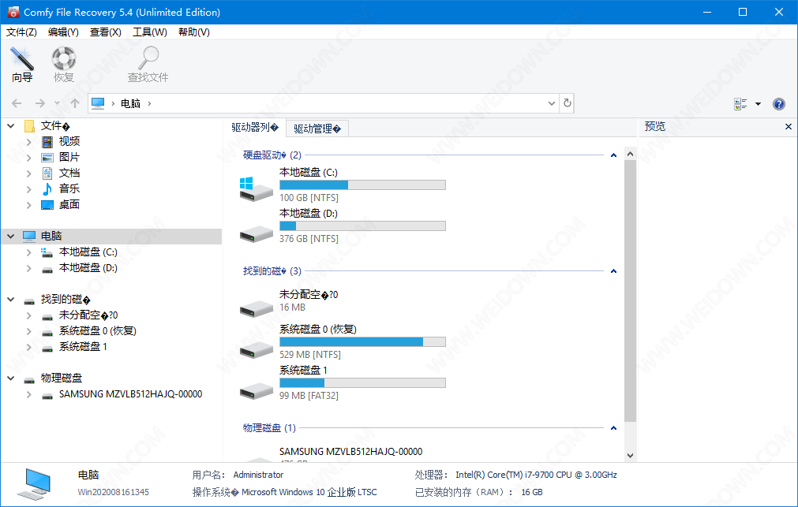Collapse the 物理磁盘 (1) group
Image resolution: width=798 pixels, height=507 pixels.
[614, 427]
